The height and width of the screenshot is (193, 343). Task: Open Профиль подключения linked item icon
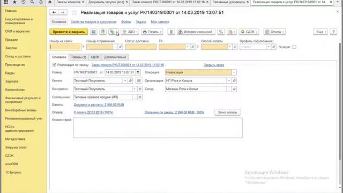click(274, 47)
